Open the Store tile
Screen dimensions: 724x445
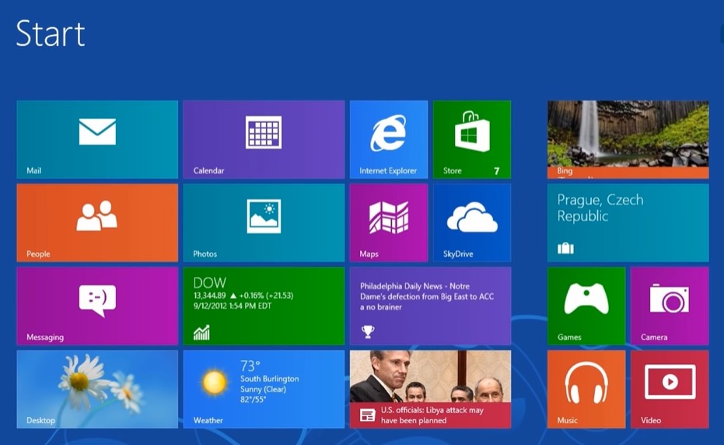[471, 139]
